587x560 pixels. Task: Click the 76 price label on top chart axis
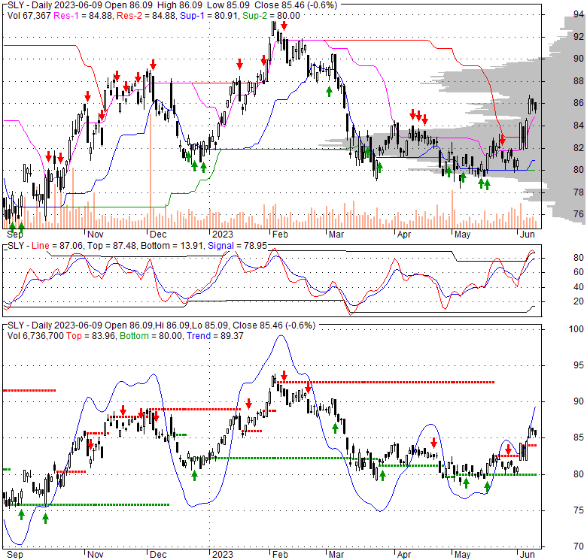pos(579,213)
